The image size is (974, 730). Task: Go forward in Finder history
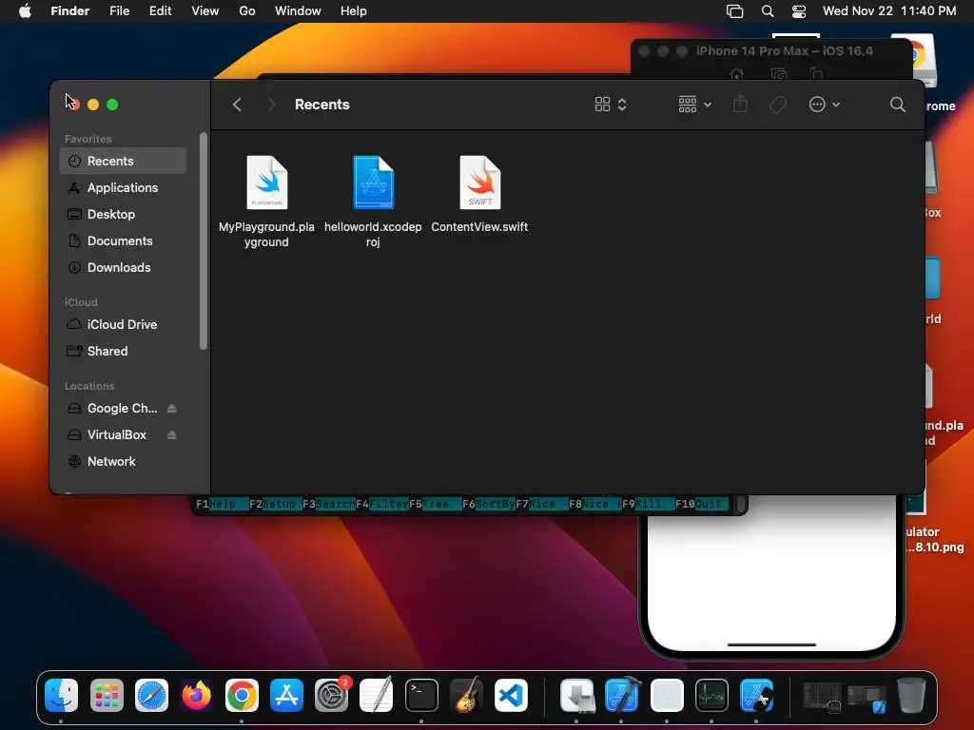point(271,105)
